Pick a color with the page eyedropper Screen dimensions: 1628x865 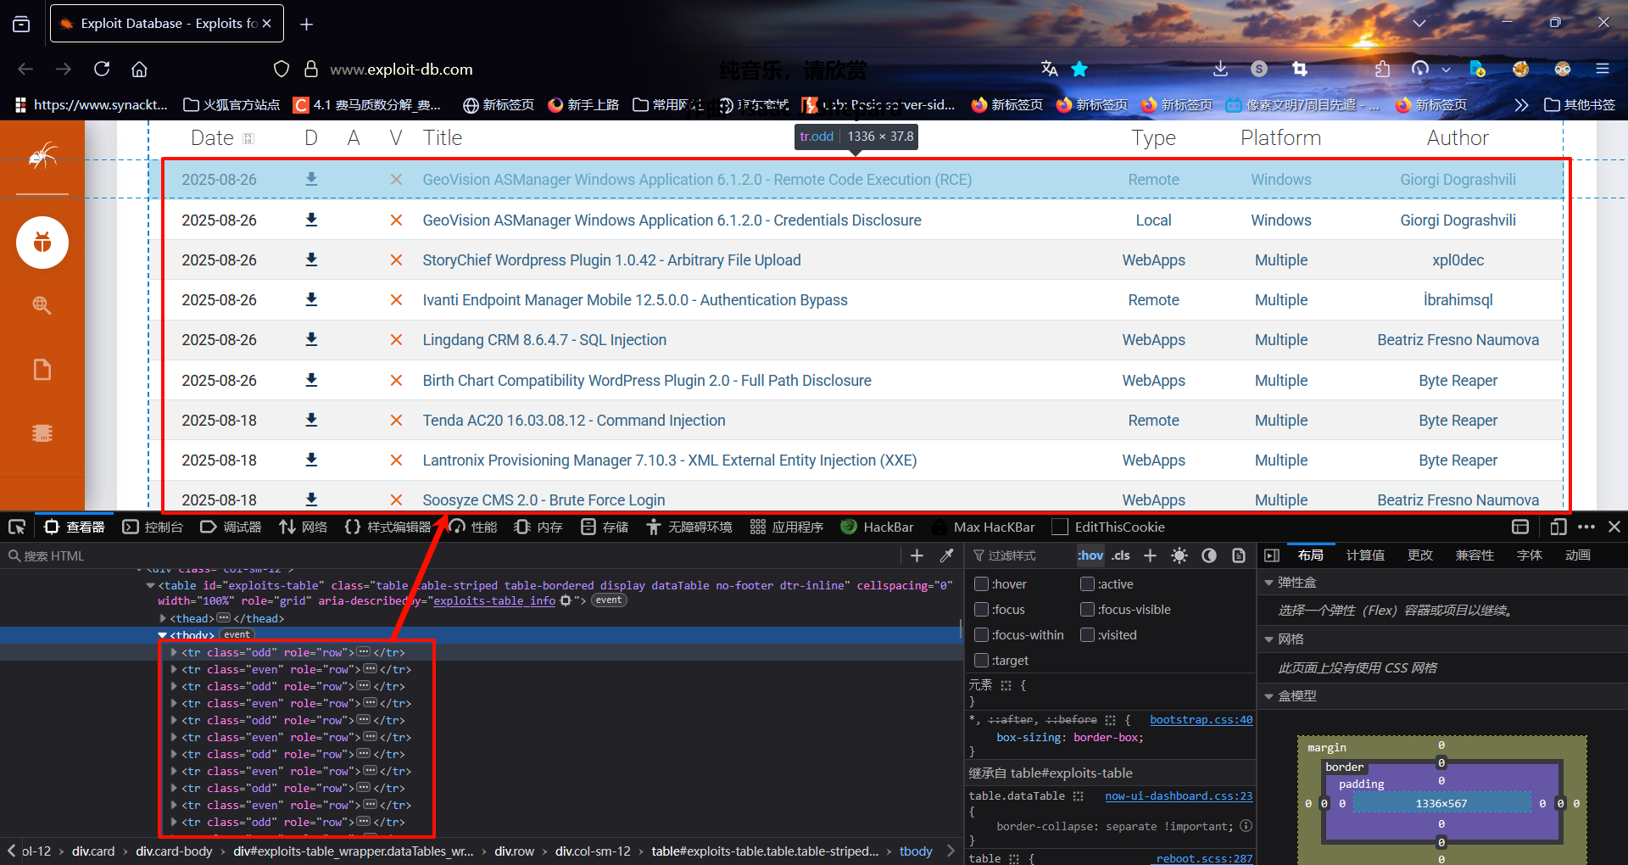[947, 555]
